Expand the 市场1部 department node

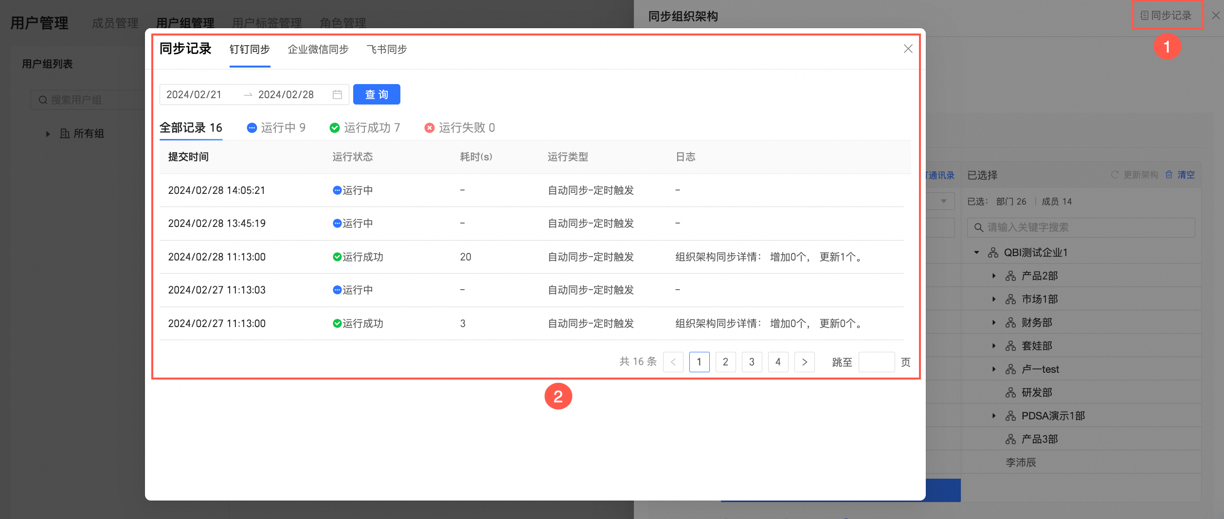(x=994, y=299)
